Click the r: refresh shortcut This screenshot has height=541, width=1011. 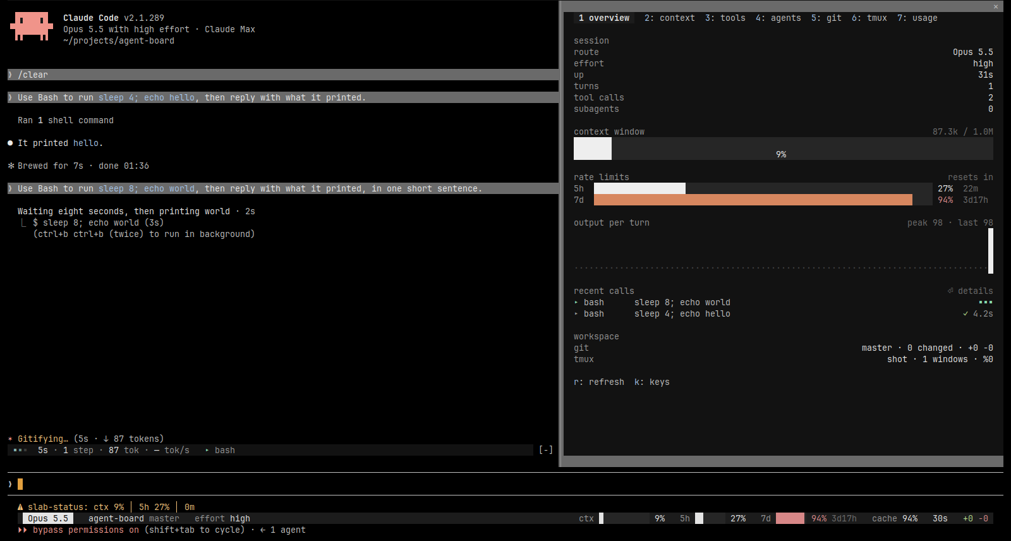599,382
